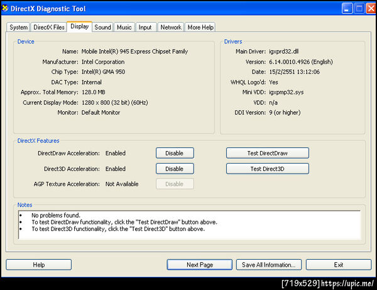
Task: Click Mini VDD value 'igxpmp32.sys'
Action: [x=286, y=92]
